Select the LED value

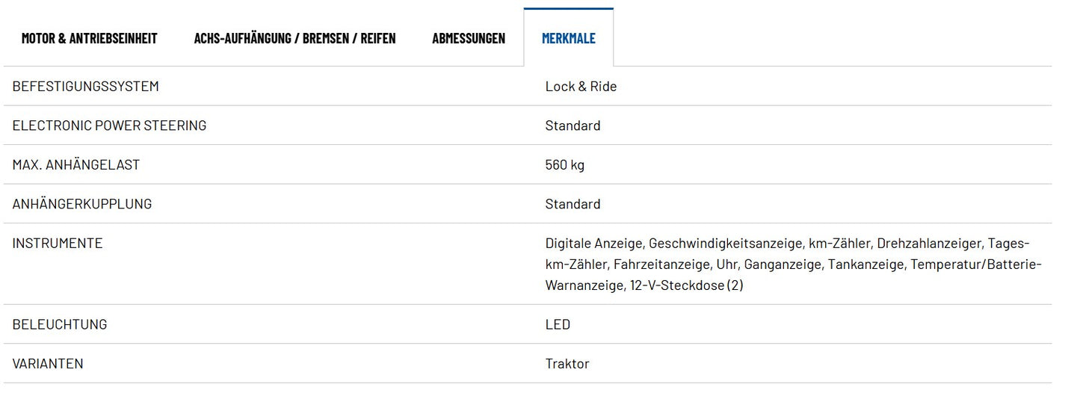point(558,324)
